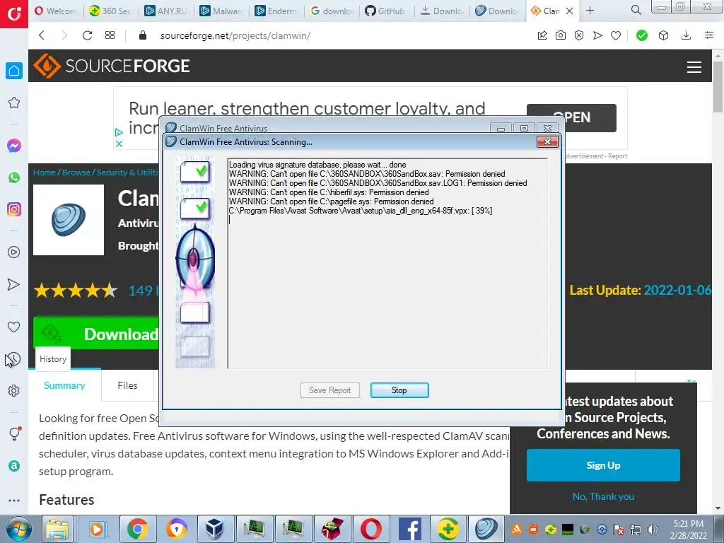Open the sidebar My Flow arrow icon

14,284
